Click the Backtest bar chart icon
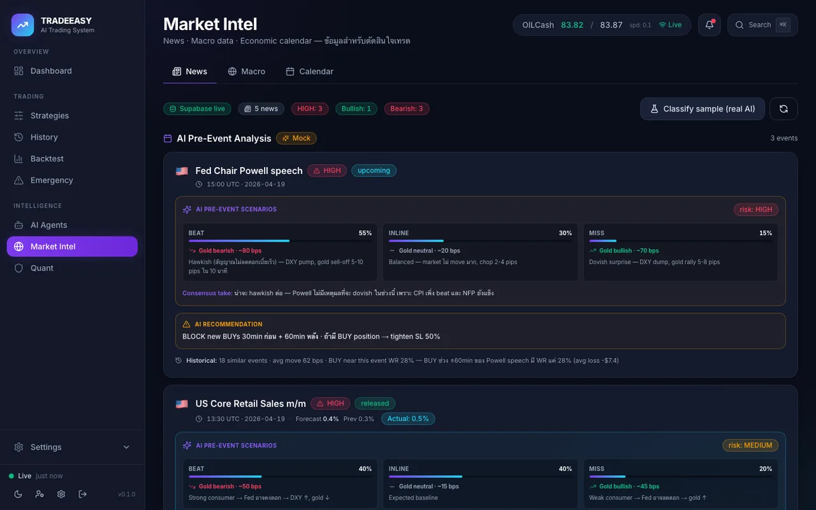Image resolution: width=816 pixels, height=510 pixels. click(18, 159)
